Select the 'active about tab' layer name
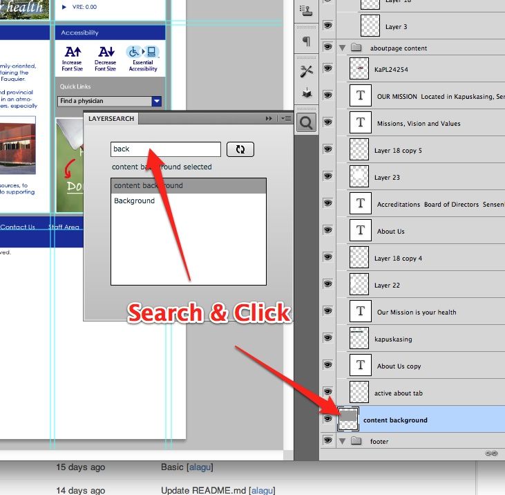The height and width of the screenshot is (495, 505). pyautogui.click(x=399, y=393)
